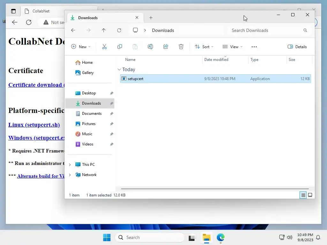Image resolution: width=327 pixels, height=245 pixels.
Task: Open Task View from taskbar
Action: (192, 237)
